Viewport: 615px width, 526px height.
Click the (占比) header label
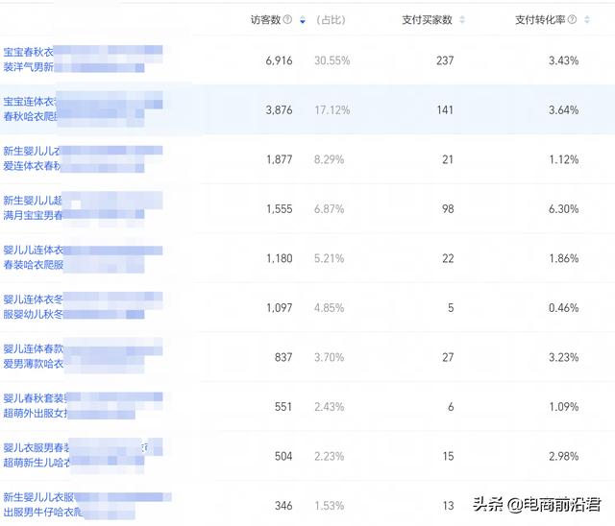(331, 19)
